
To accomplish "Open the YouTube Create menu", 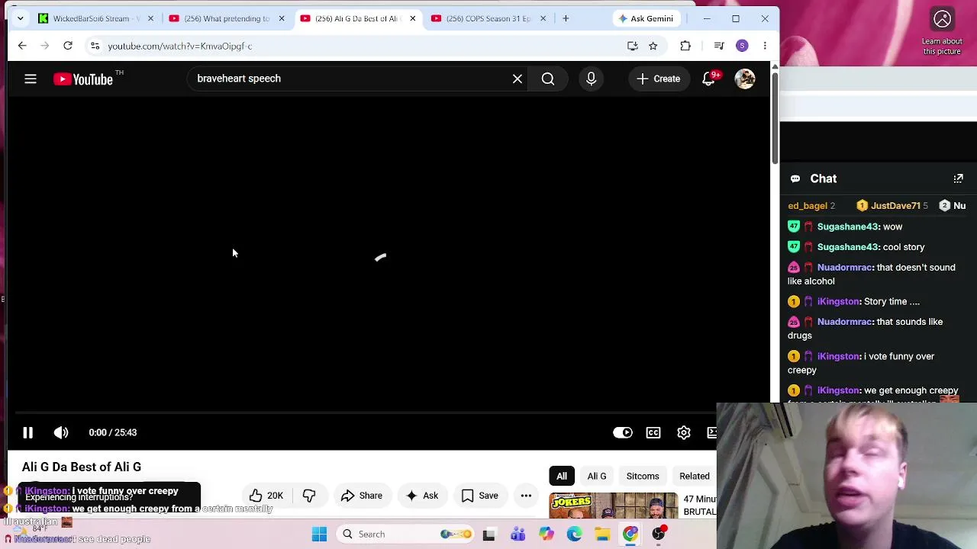I will coord(658,79).
